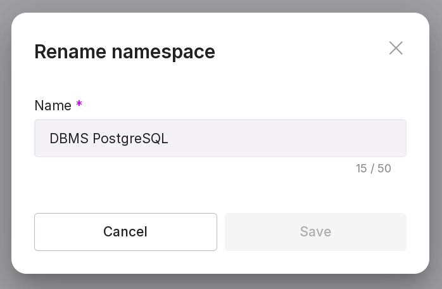Viewport: 442px width, 289px height.
Task: Click the X icon in the dialog header
Action: pyautogui.click(x=396, y=48)
